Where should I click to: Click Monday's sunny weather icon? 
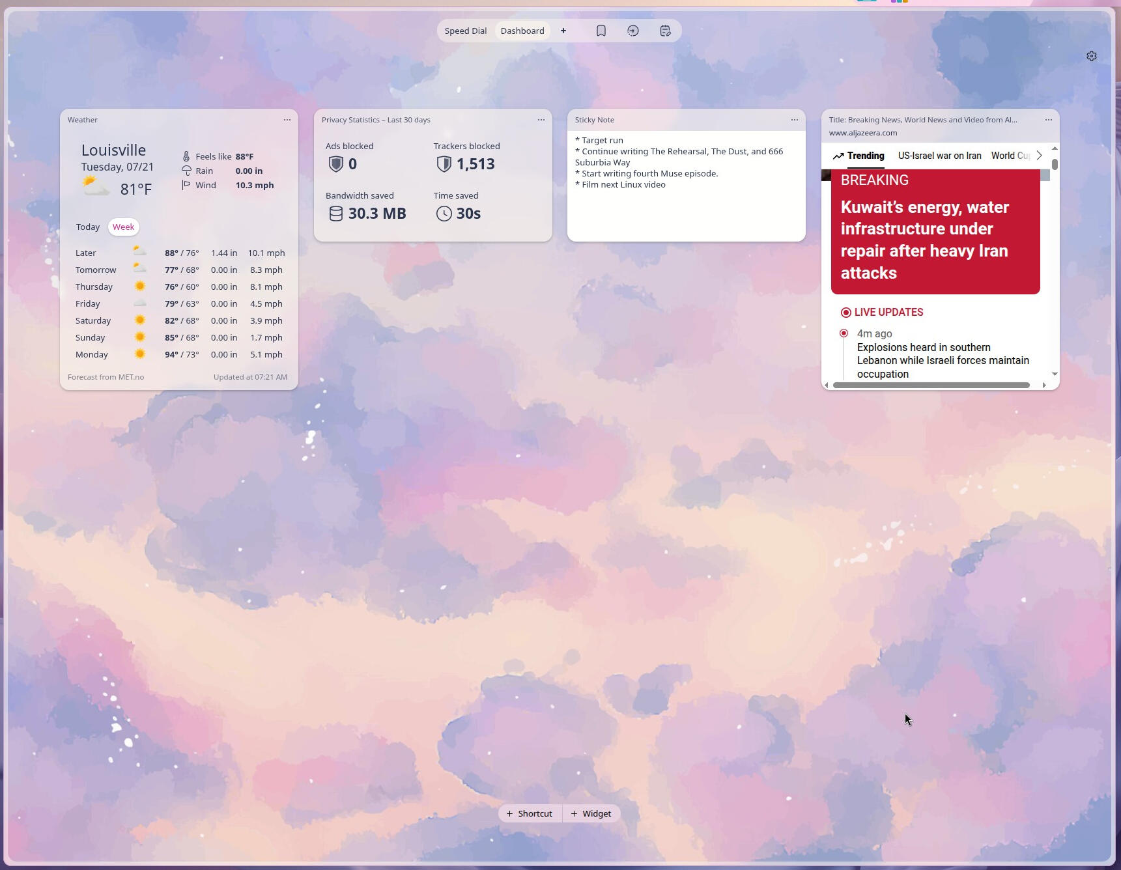(x=139, y=354)
